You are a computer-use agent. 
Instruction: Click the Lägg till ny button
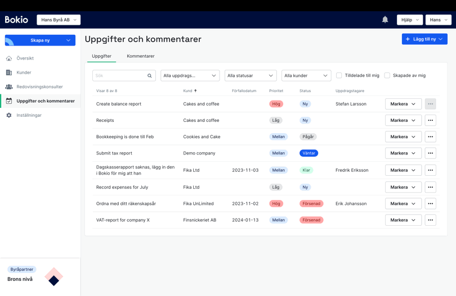click(x=424, y=39)
